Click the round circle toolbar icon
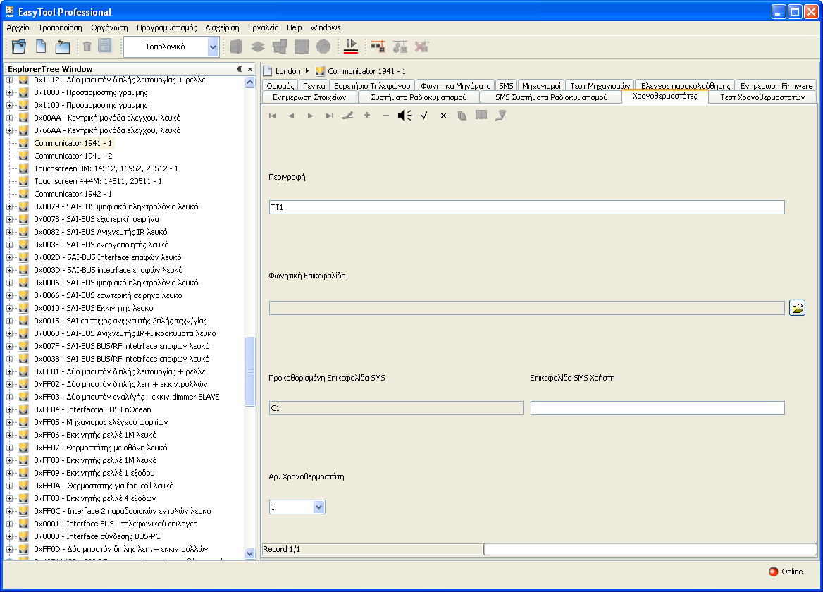The image size is (823, 592). pyautogui.click(x=323, y=47)
